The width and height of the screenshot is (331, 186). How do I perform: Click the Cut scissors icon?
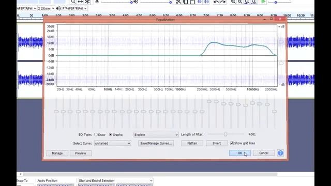pos(178,2)
